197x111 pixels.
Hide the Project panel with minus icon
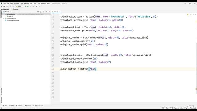coord(49,12)
